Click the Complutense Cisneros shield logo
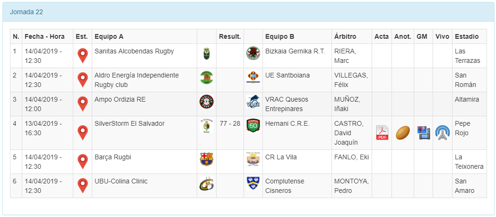 pos(253,183)
